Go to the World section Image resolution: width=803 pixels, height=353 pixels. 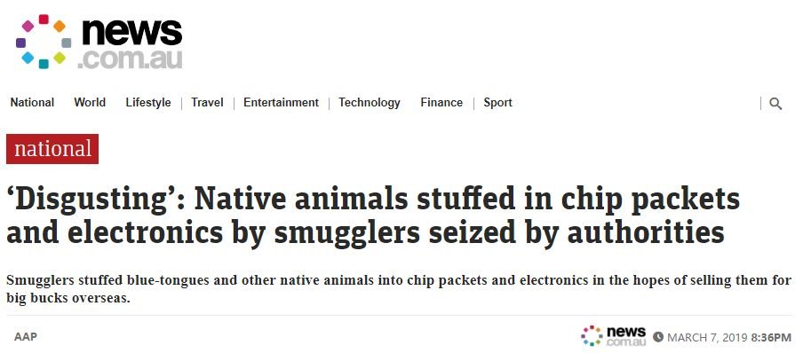[90, 103]
